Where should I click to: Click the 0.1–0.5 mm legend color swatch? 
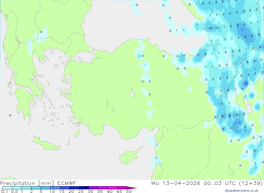tap(7, 188)
